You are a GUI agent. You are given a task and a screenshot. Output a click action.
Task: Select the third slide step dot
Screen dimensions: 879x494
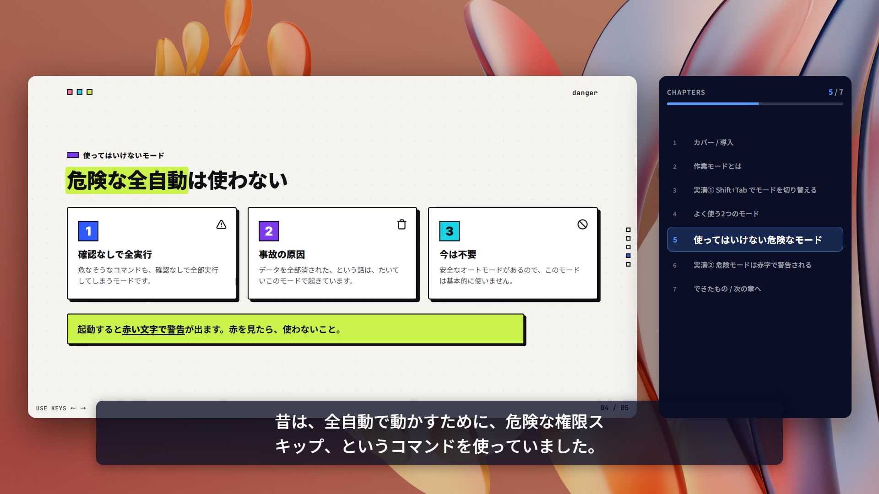click(x=628, y=247)
